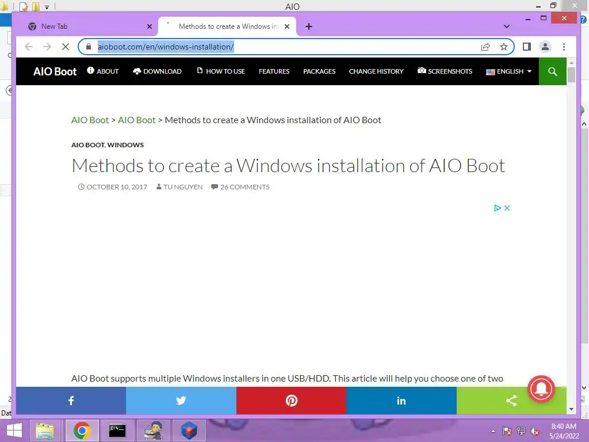Close the New Tab tab
The image size is (589, 442).
tap(150, 26)
